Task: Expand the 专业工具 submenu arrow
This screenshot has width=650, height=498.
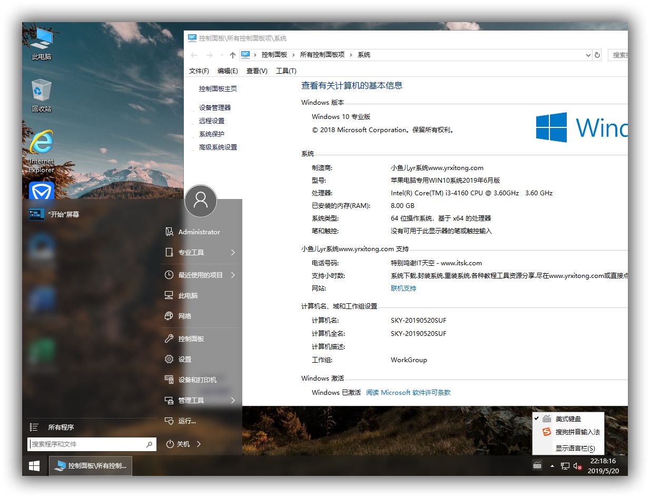Action: [233, 253]
